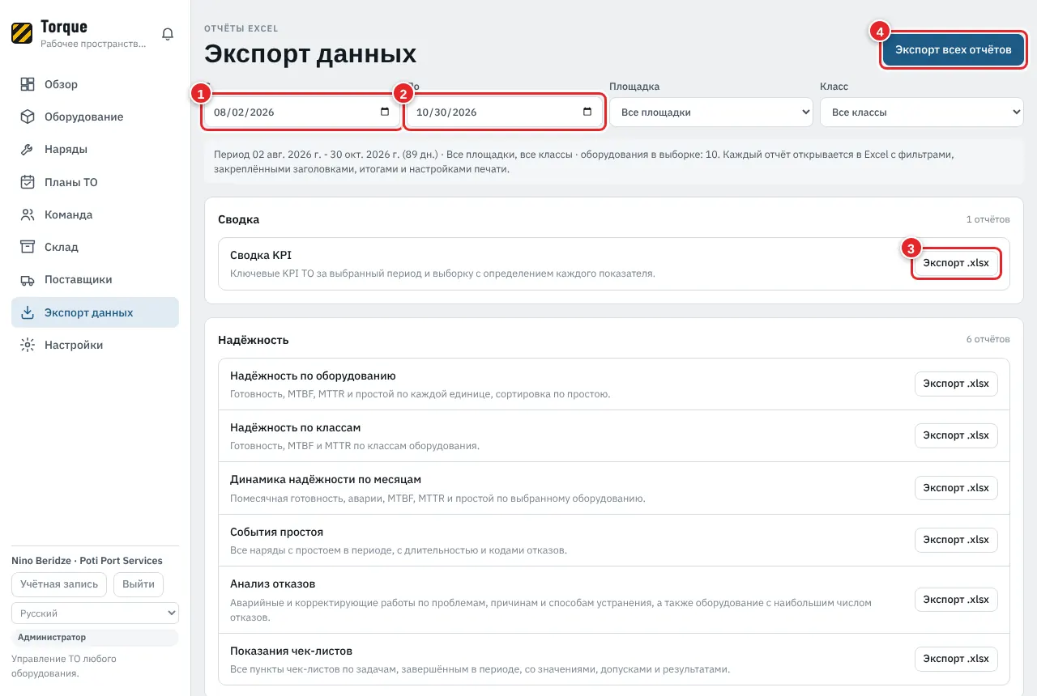Open Команда sidebar item
1037x696 pixels.
[95, 214]
